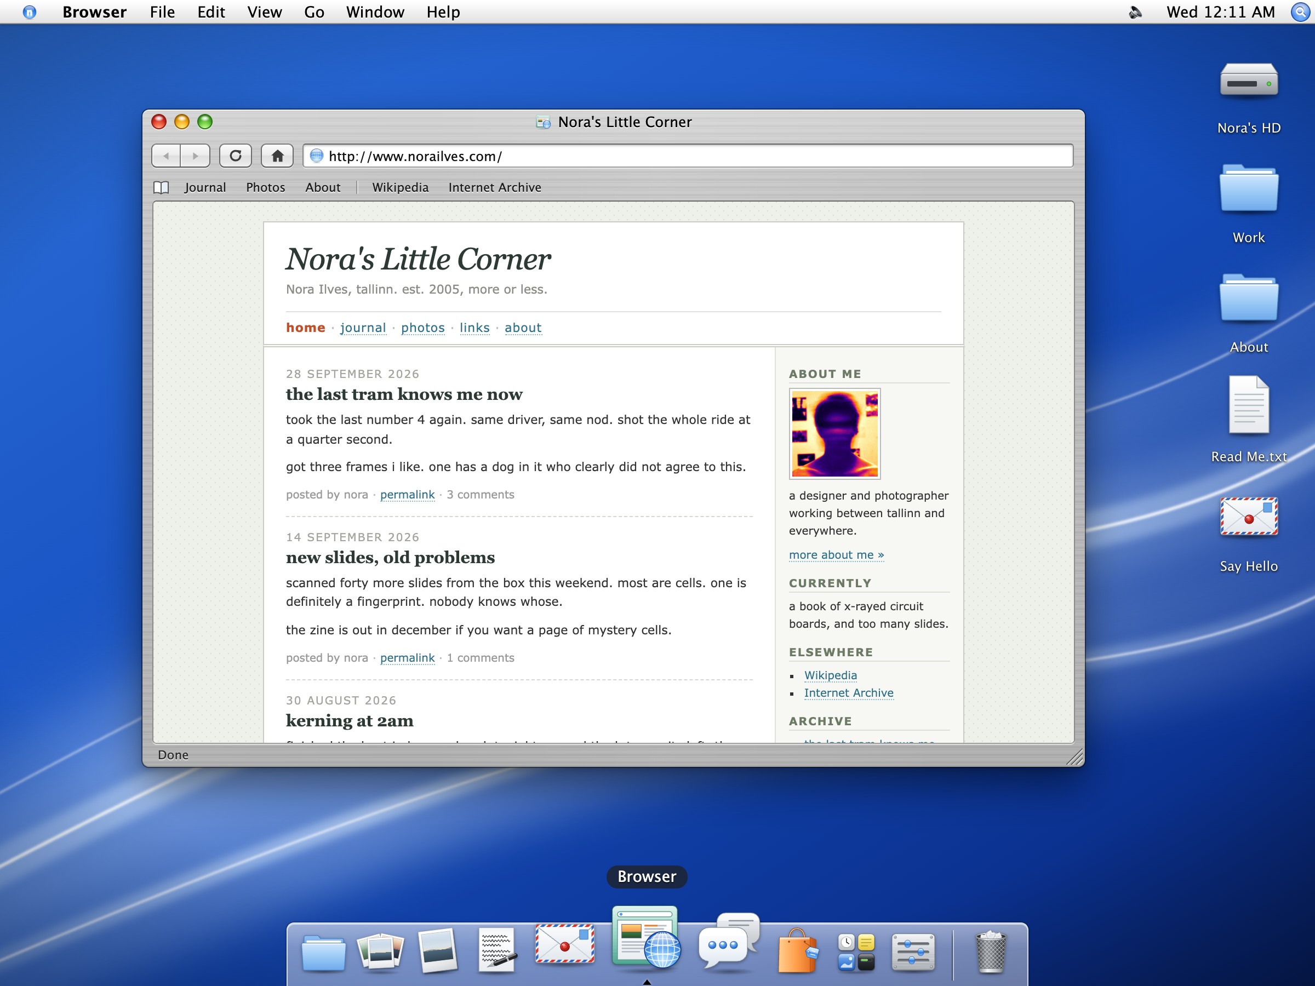Open the View menu
The image size is (1315, 986).
[265, 12]
